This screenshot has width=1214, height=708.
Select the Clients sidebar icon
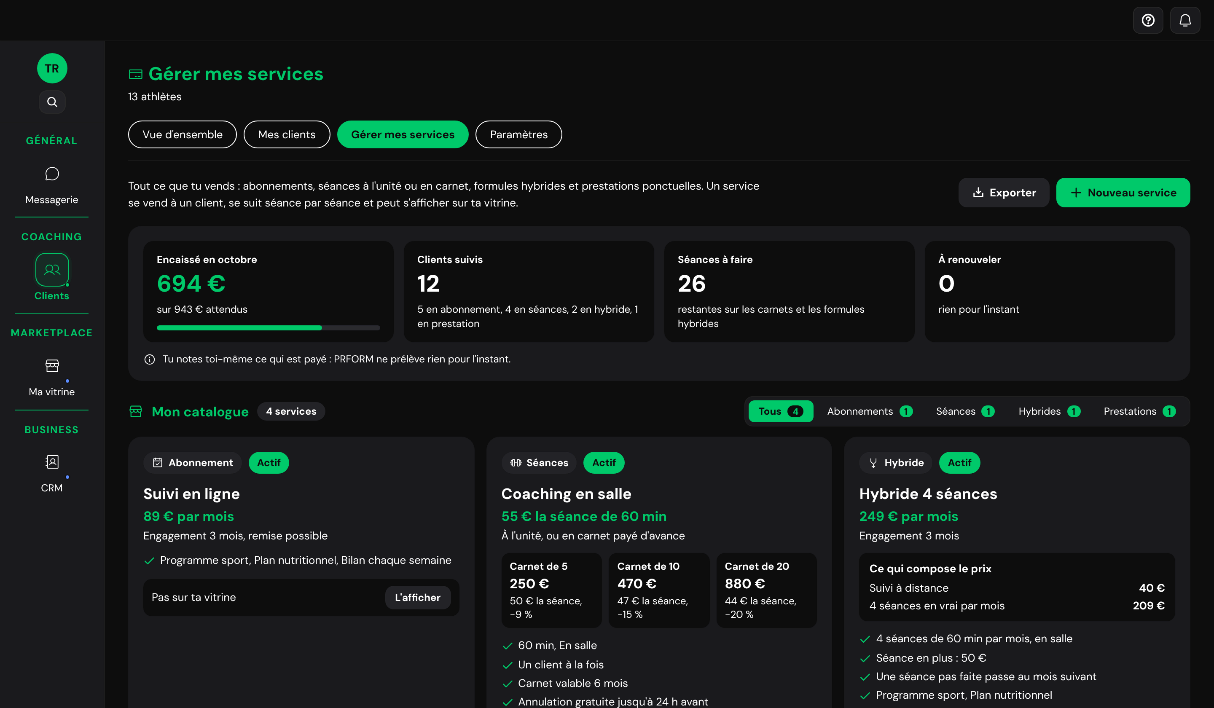pyautogui.click(x=52, y=270)
